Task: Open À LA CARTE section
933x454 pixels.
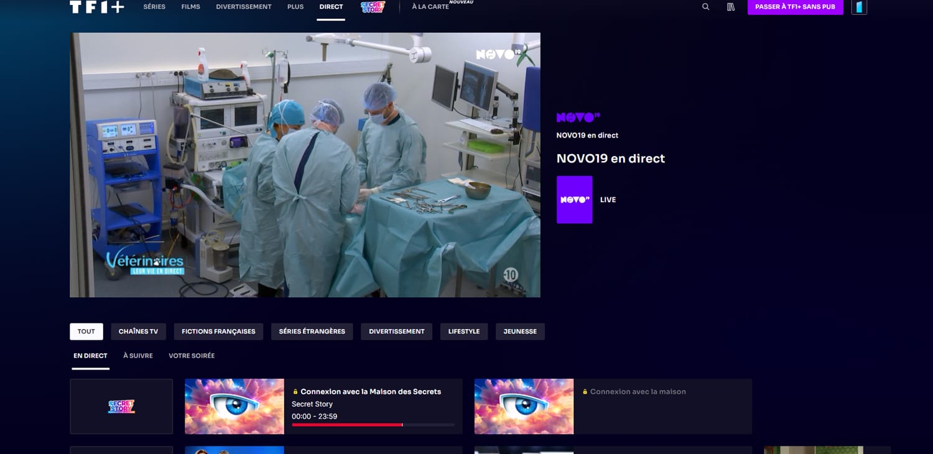Action: click(x=430, y=7)
